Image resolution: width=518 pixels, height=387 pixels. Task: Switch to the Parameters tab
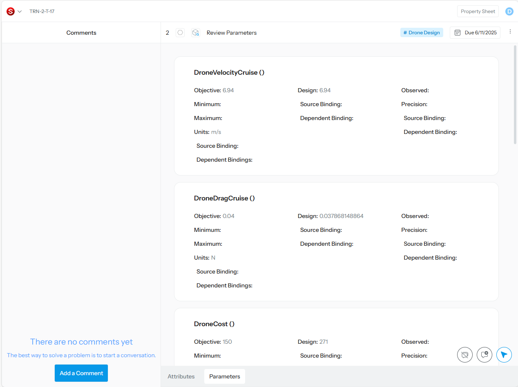coord(225,376)
